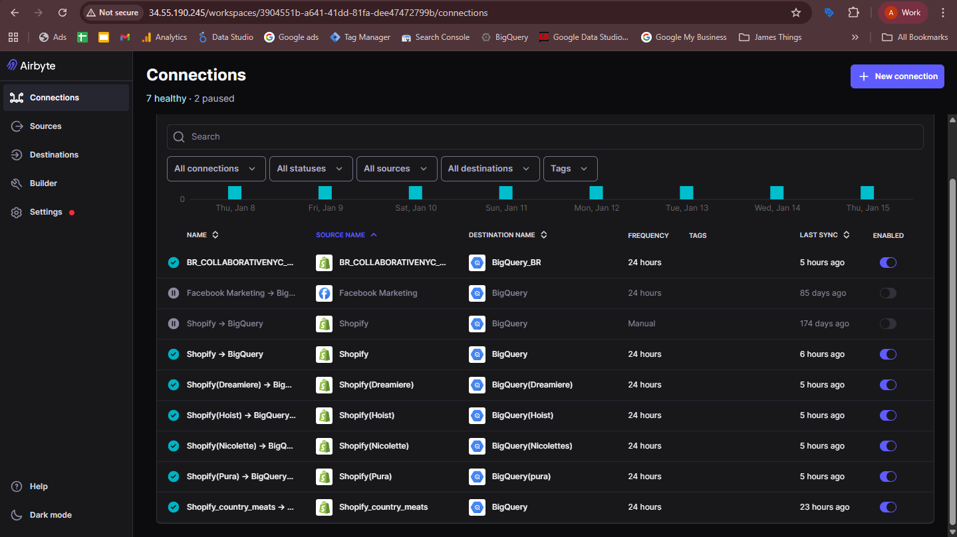The image size is (957, 537).
Task: Open Shopify(Pura) → BigQuery connection
Action: pos(241,477)
